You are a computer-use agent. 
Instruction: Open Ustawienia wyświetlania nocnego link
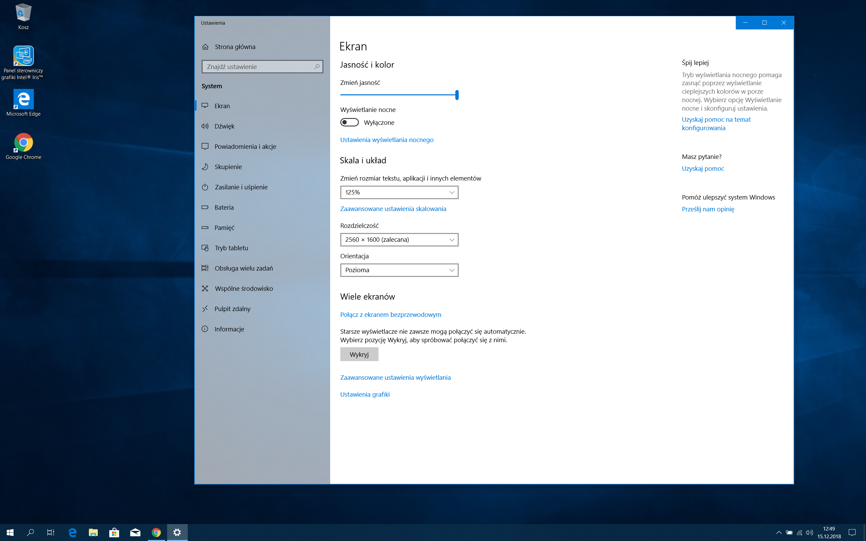[x=387, y=140]
